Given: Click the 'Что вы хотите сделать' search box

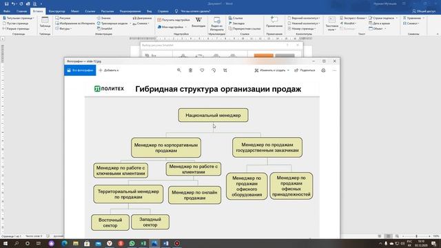Looking at the screenshot, I should 193,11.
